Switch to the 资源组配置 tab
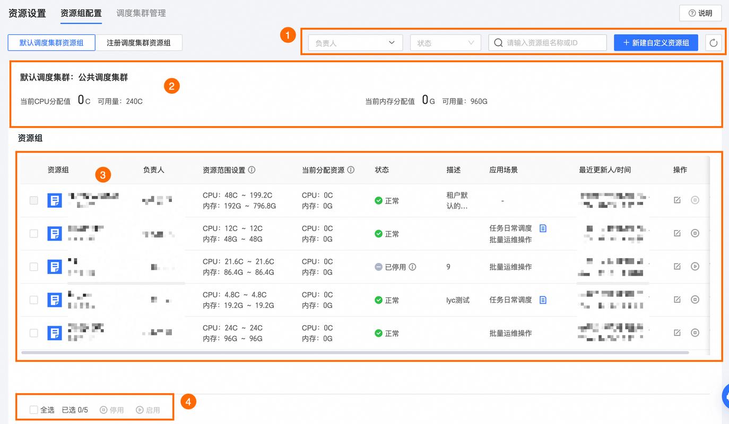 tap(81, 13)
